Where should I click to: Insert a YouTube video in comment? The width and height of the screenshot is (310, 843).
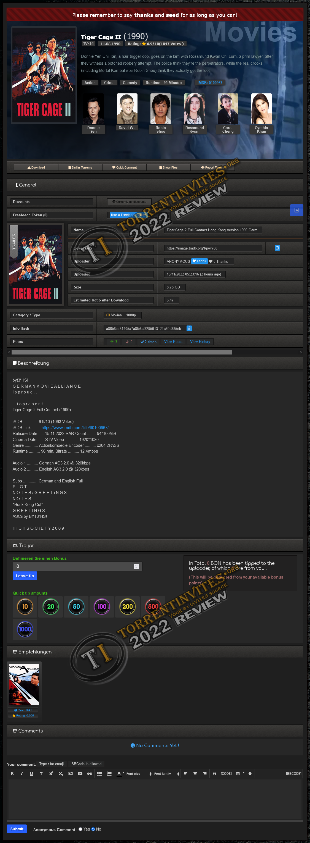pos(80,774)
